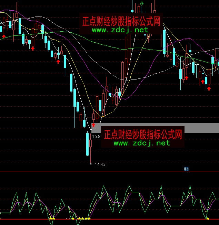Click the green down arrow at chart top

click(142, 4)
